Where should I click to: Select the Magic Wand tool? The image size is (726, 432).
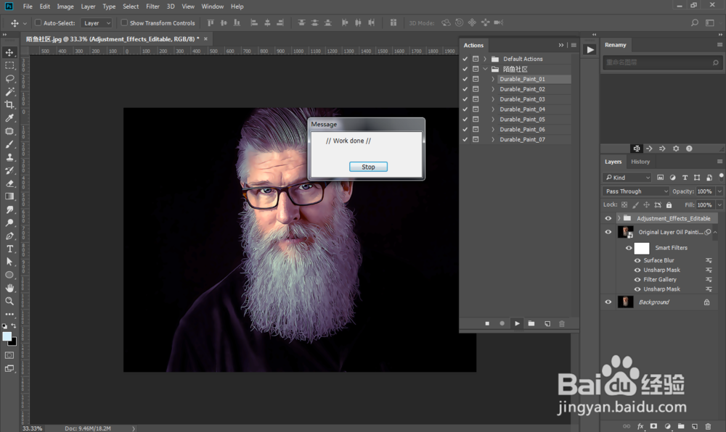point(9,91)
